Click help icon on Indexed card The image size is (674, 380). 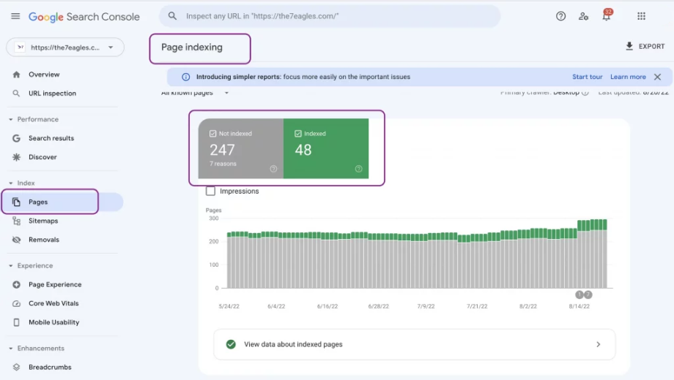click(x=358, y=169)
